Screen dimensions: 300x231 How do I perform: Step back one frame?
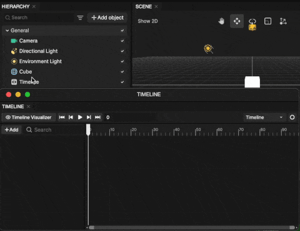point(71,117)
